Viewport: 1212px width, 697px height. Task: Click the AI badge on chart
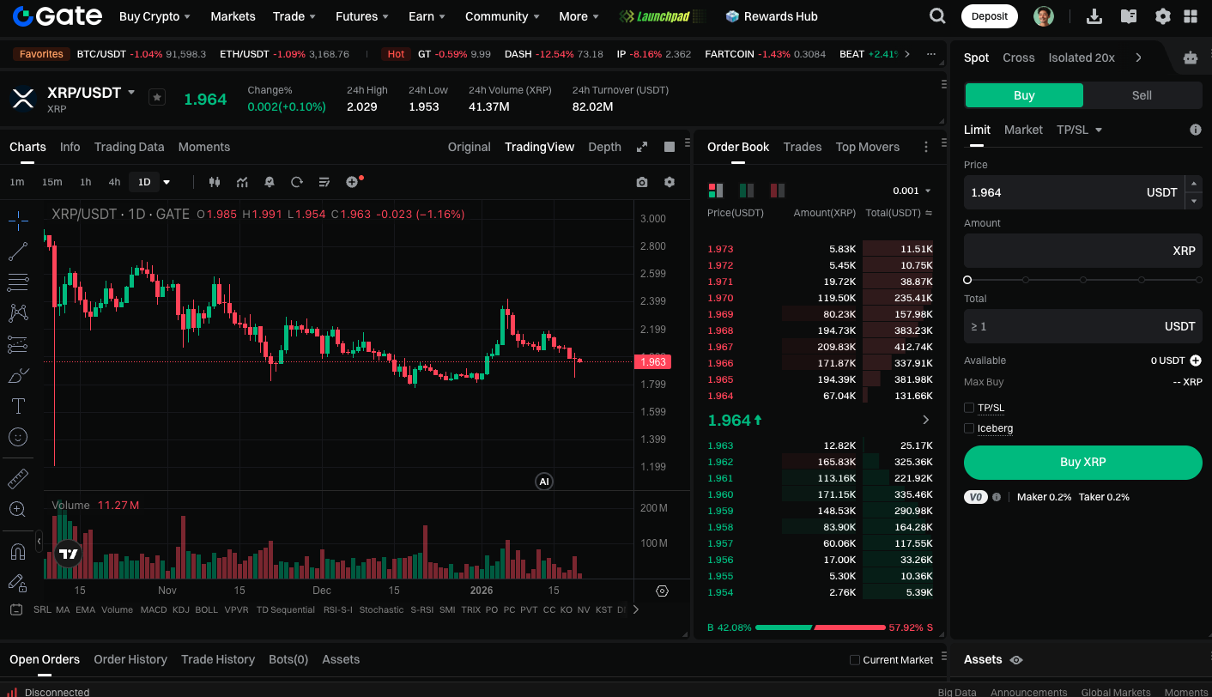point(543,482)
